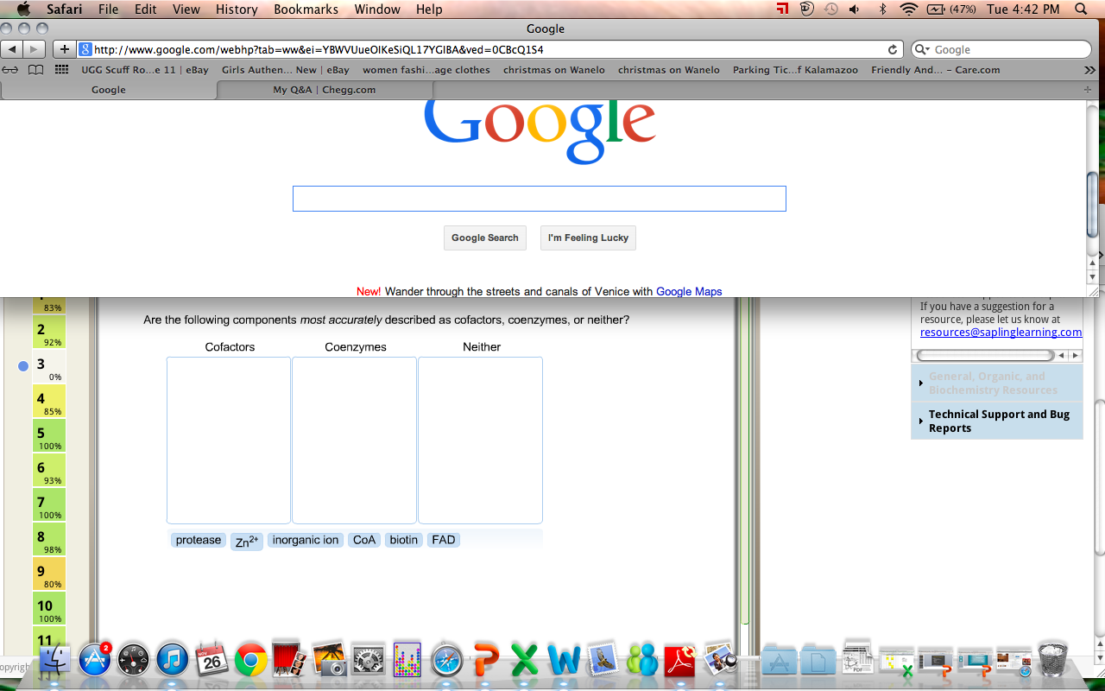This screenshot has height=691, width=1105.
Task: Click the Wi-Fi status icon
Action: pos(908,10)
